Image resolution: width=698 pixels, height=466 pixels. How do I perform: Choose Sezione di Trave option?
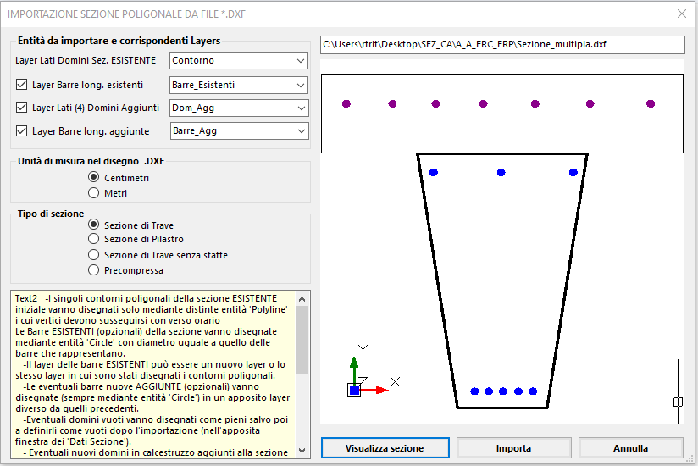(93, 225)
